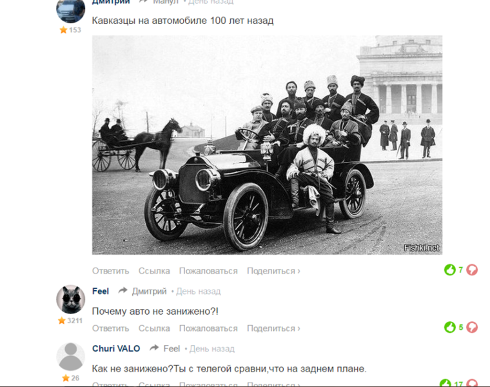Click Ответить under the vintage car photo

pos(110,271)
